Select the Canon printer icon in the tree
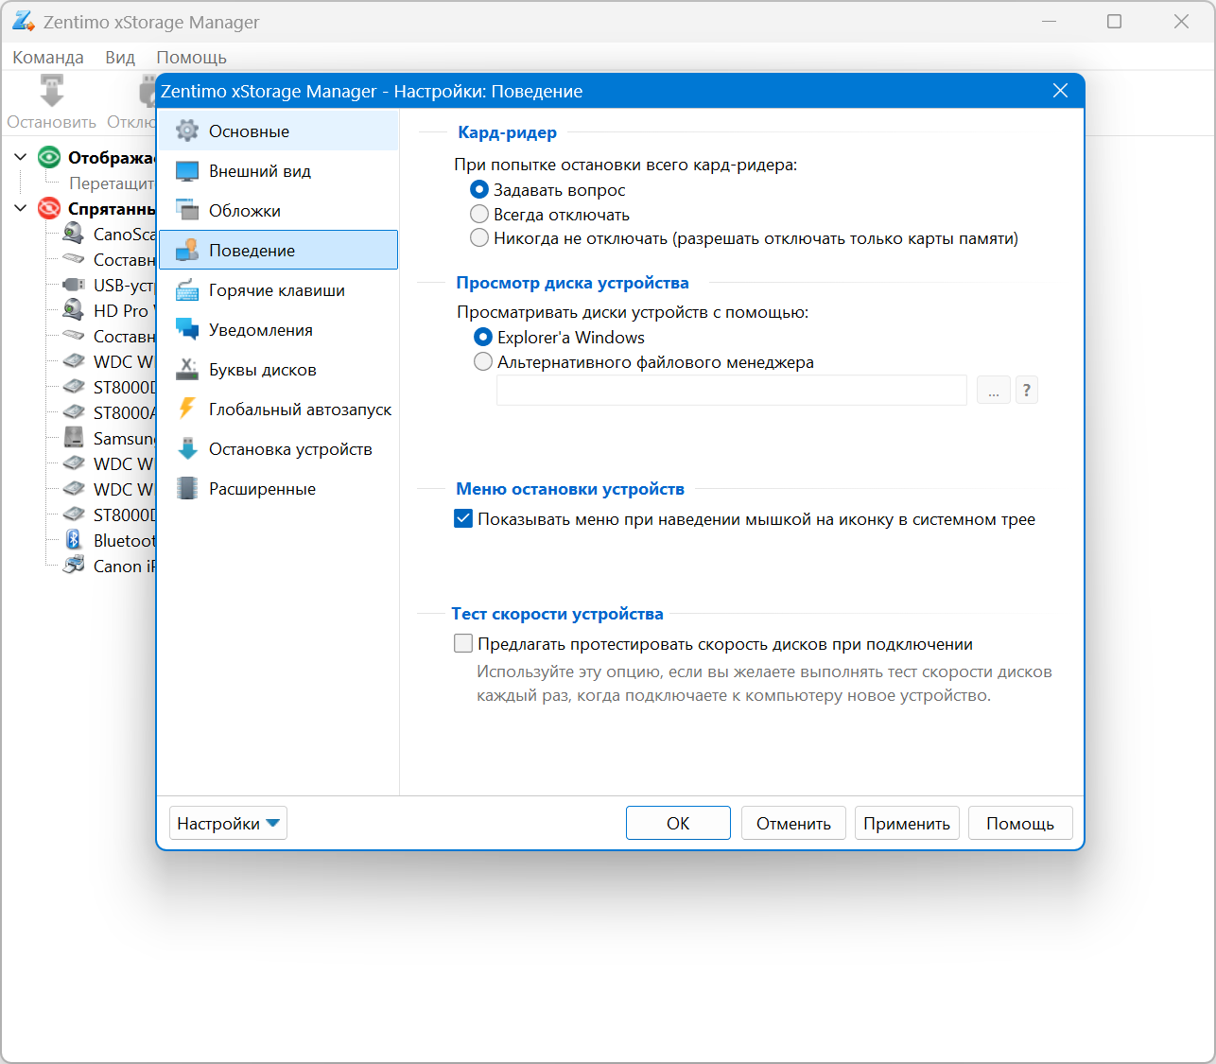This screenshot has height=1064, width=1216. tap(74, 566)
